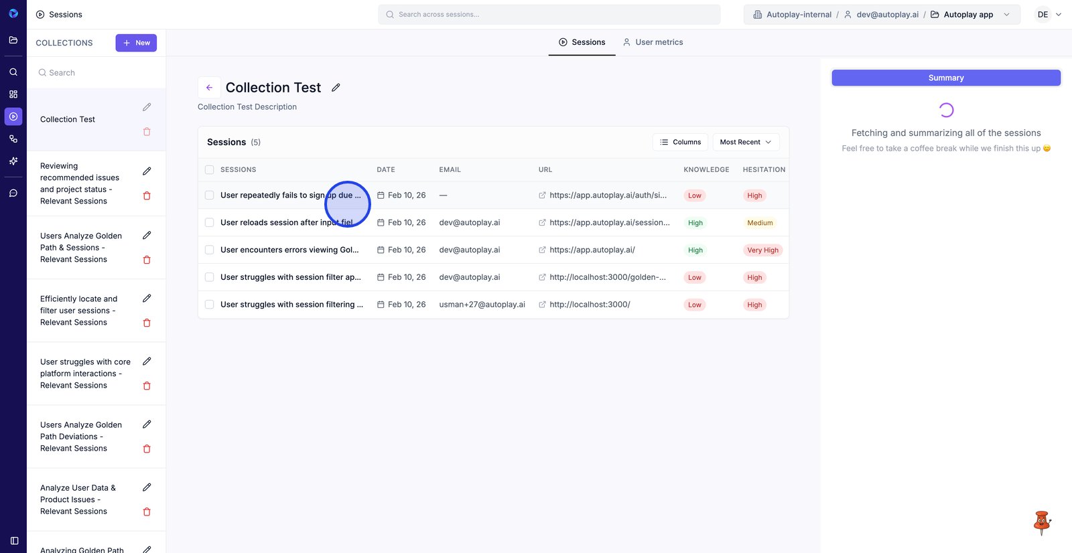Toggle the sidebar panel icon at bottom left
Image resolution: width=1072 pixels, height=553 pixels.
point(14,540)
